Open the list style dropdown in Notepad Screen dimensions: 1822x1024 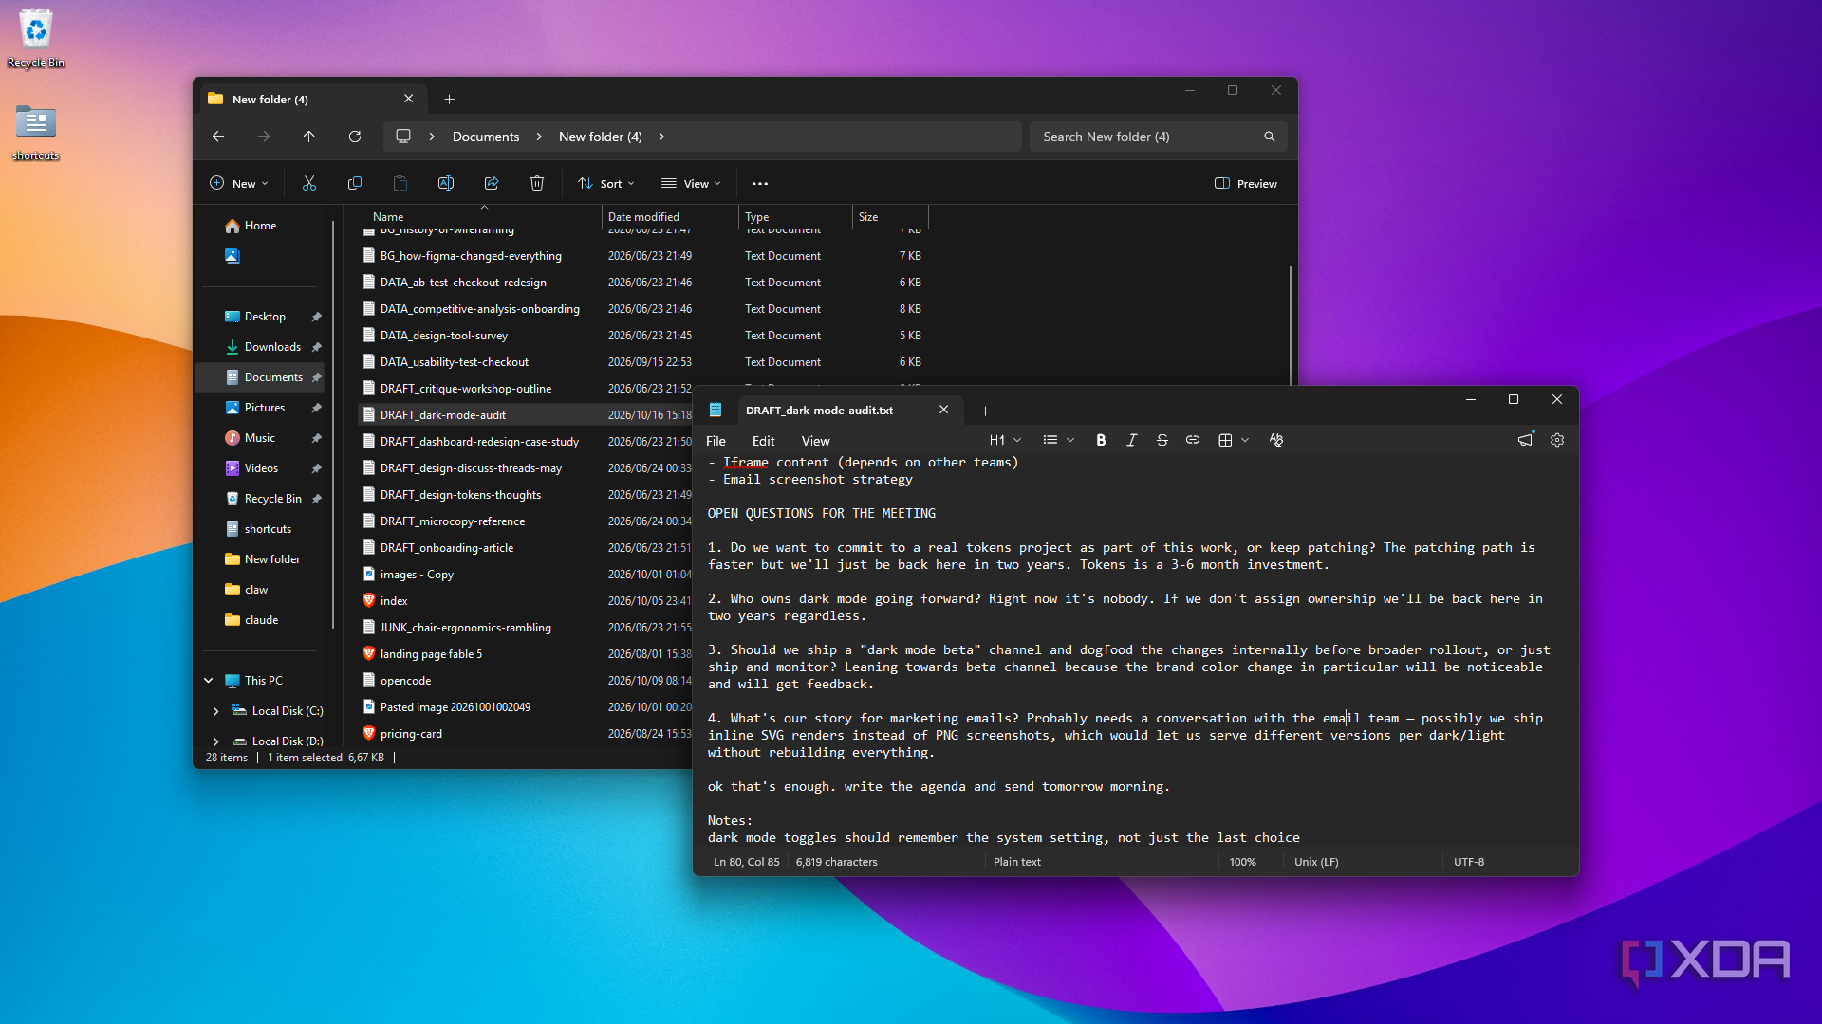1058,440
